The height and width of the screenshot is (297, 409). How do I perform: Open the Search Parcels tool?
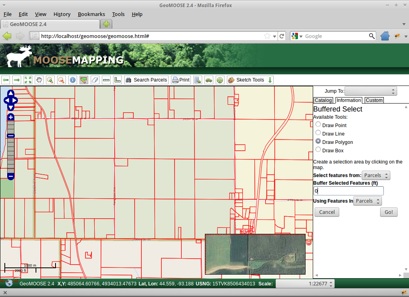pos(146,80)
